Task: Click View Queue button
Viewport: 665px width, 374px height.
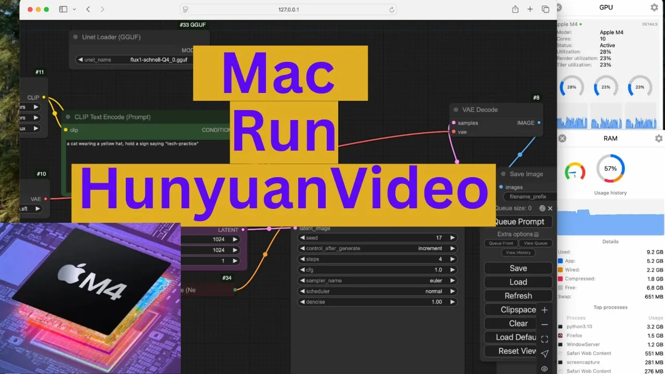Action: 536,243
